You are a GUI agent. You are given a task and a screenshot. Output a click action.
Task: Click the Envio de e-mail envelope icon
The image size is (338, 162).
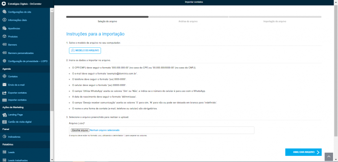[x=4, y=85]
